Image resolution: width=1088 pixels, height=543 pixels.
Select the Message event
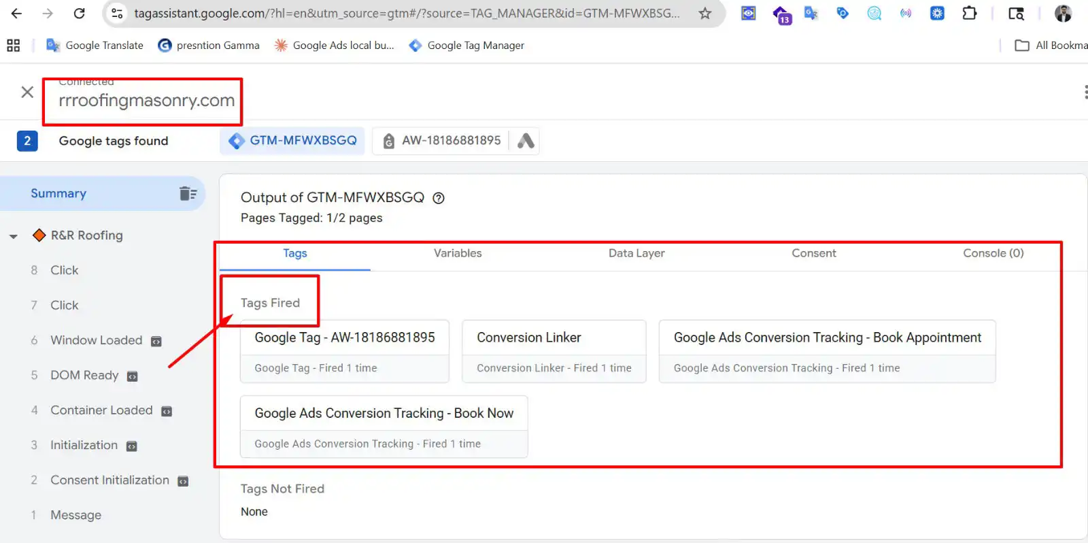pyautogui.click(x=75, y=516)
